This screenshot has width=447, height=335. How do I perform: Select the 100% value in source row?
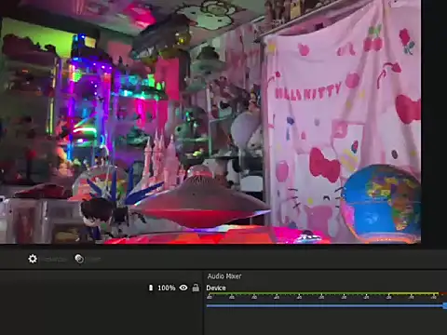pos(167,288)
